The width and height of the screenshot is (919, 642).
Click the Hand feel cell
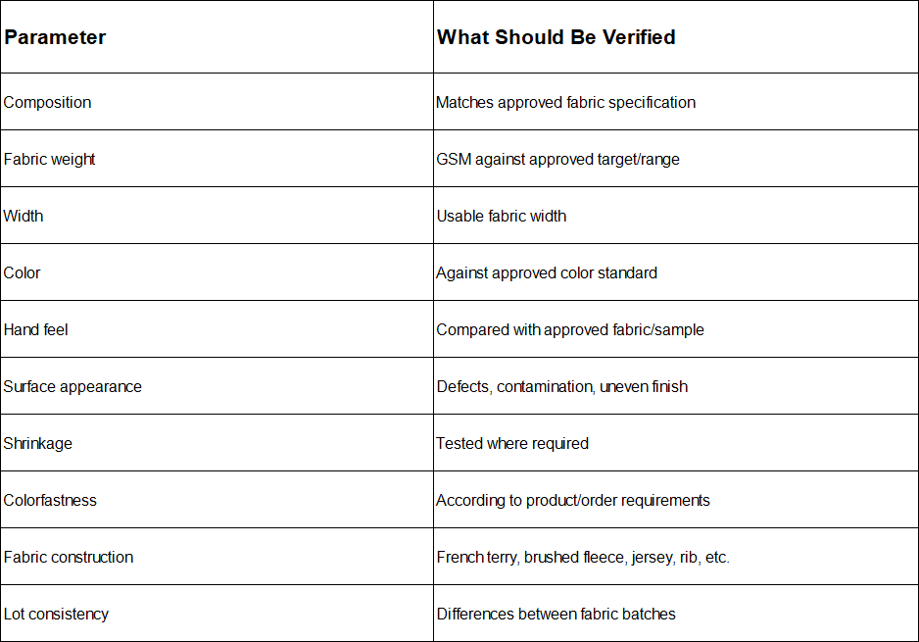tap(217, 329)
